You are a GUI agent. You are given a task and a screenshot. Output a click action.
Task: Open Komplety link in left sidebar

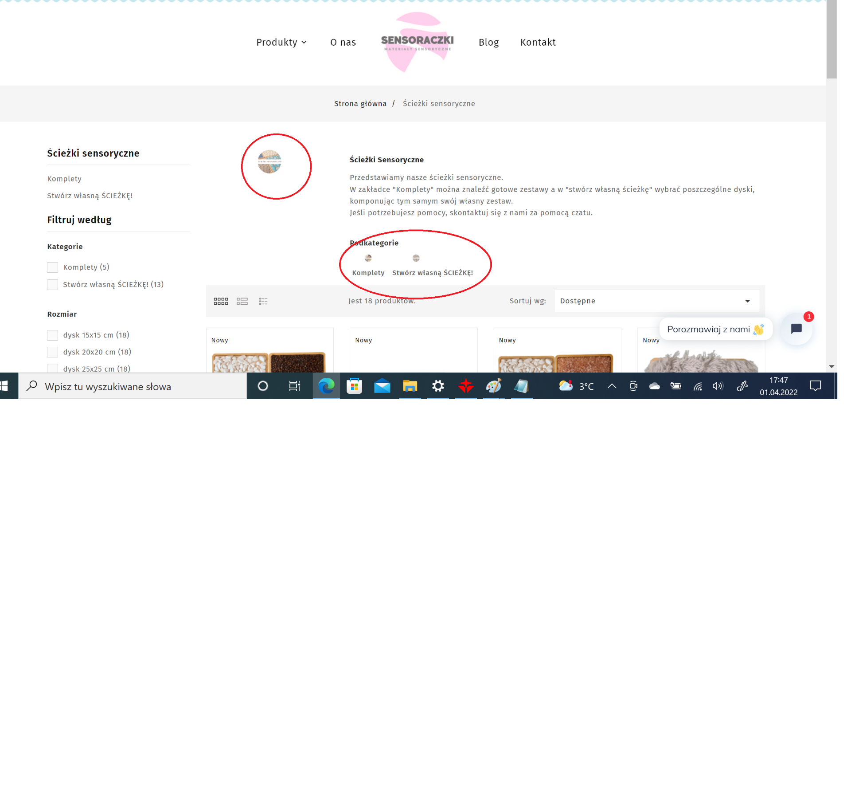pyautogui.click(x=64, y=179)
